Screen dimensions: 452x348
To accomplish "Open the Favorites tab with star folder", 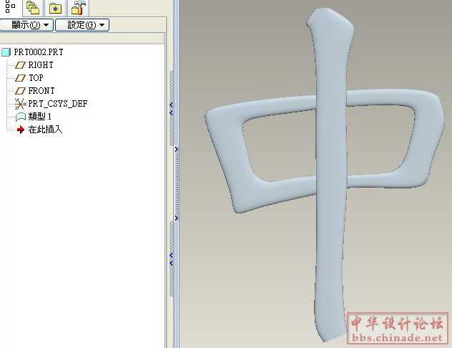I will pos(55,8).
